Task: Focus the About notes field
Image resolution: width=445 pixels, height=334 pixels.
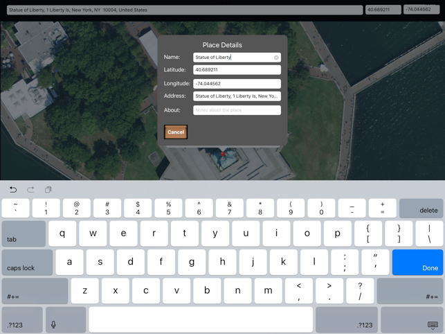Action: (237, 110)
